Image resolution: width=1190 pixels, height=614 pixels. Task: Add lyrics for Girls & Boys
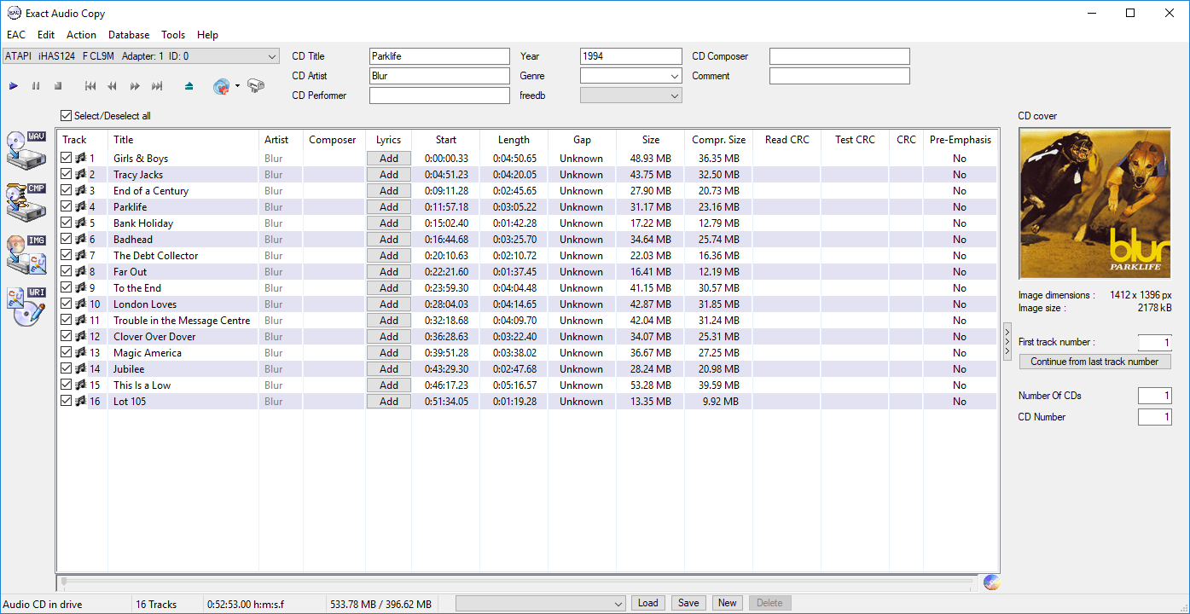click(x=388, y=158)
